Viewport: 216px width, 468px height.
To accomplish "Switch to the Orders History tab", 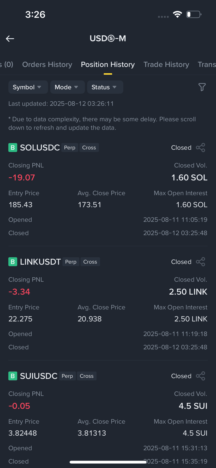I will coord(47,65).
